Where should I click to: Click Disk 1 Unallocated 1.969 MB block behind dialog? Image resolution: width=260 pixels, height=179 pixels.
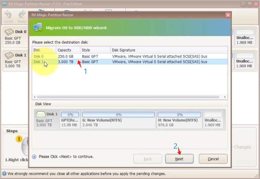[x=245, y=61]
